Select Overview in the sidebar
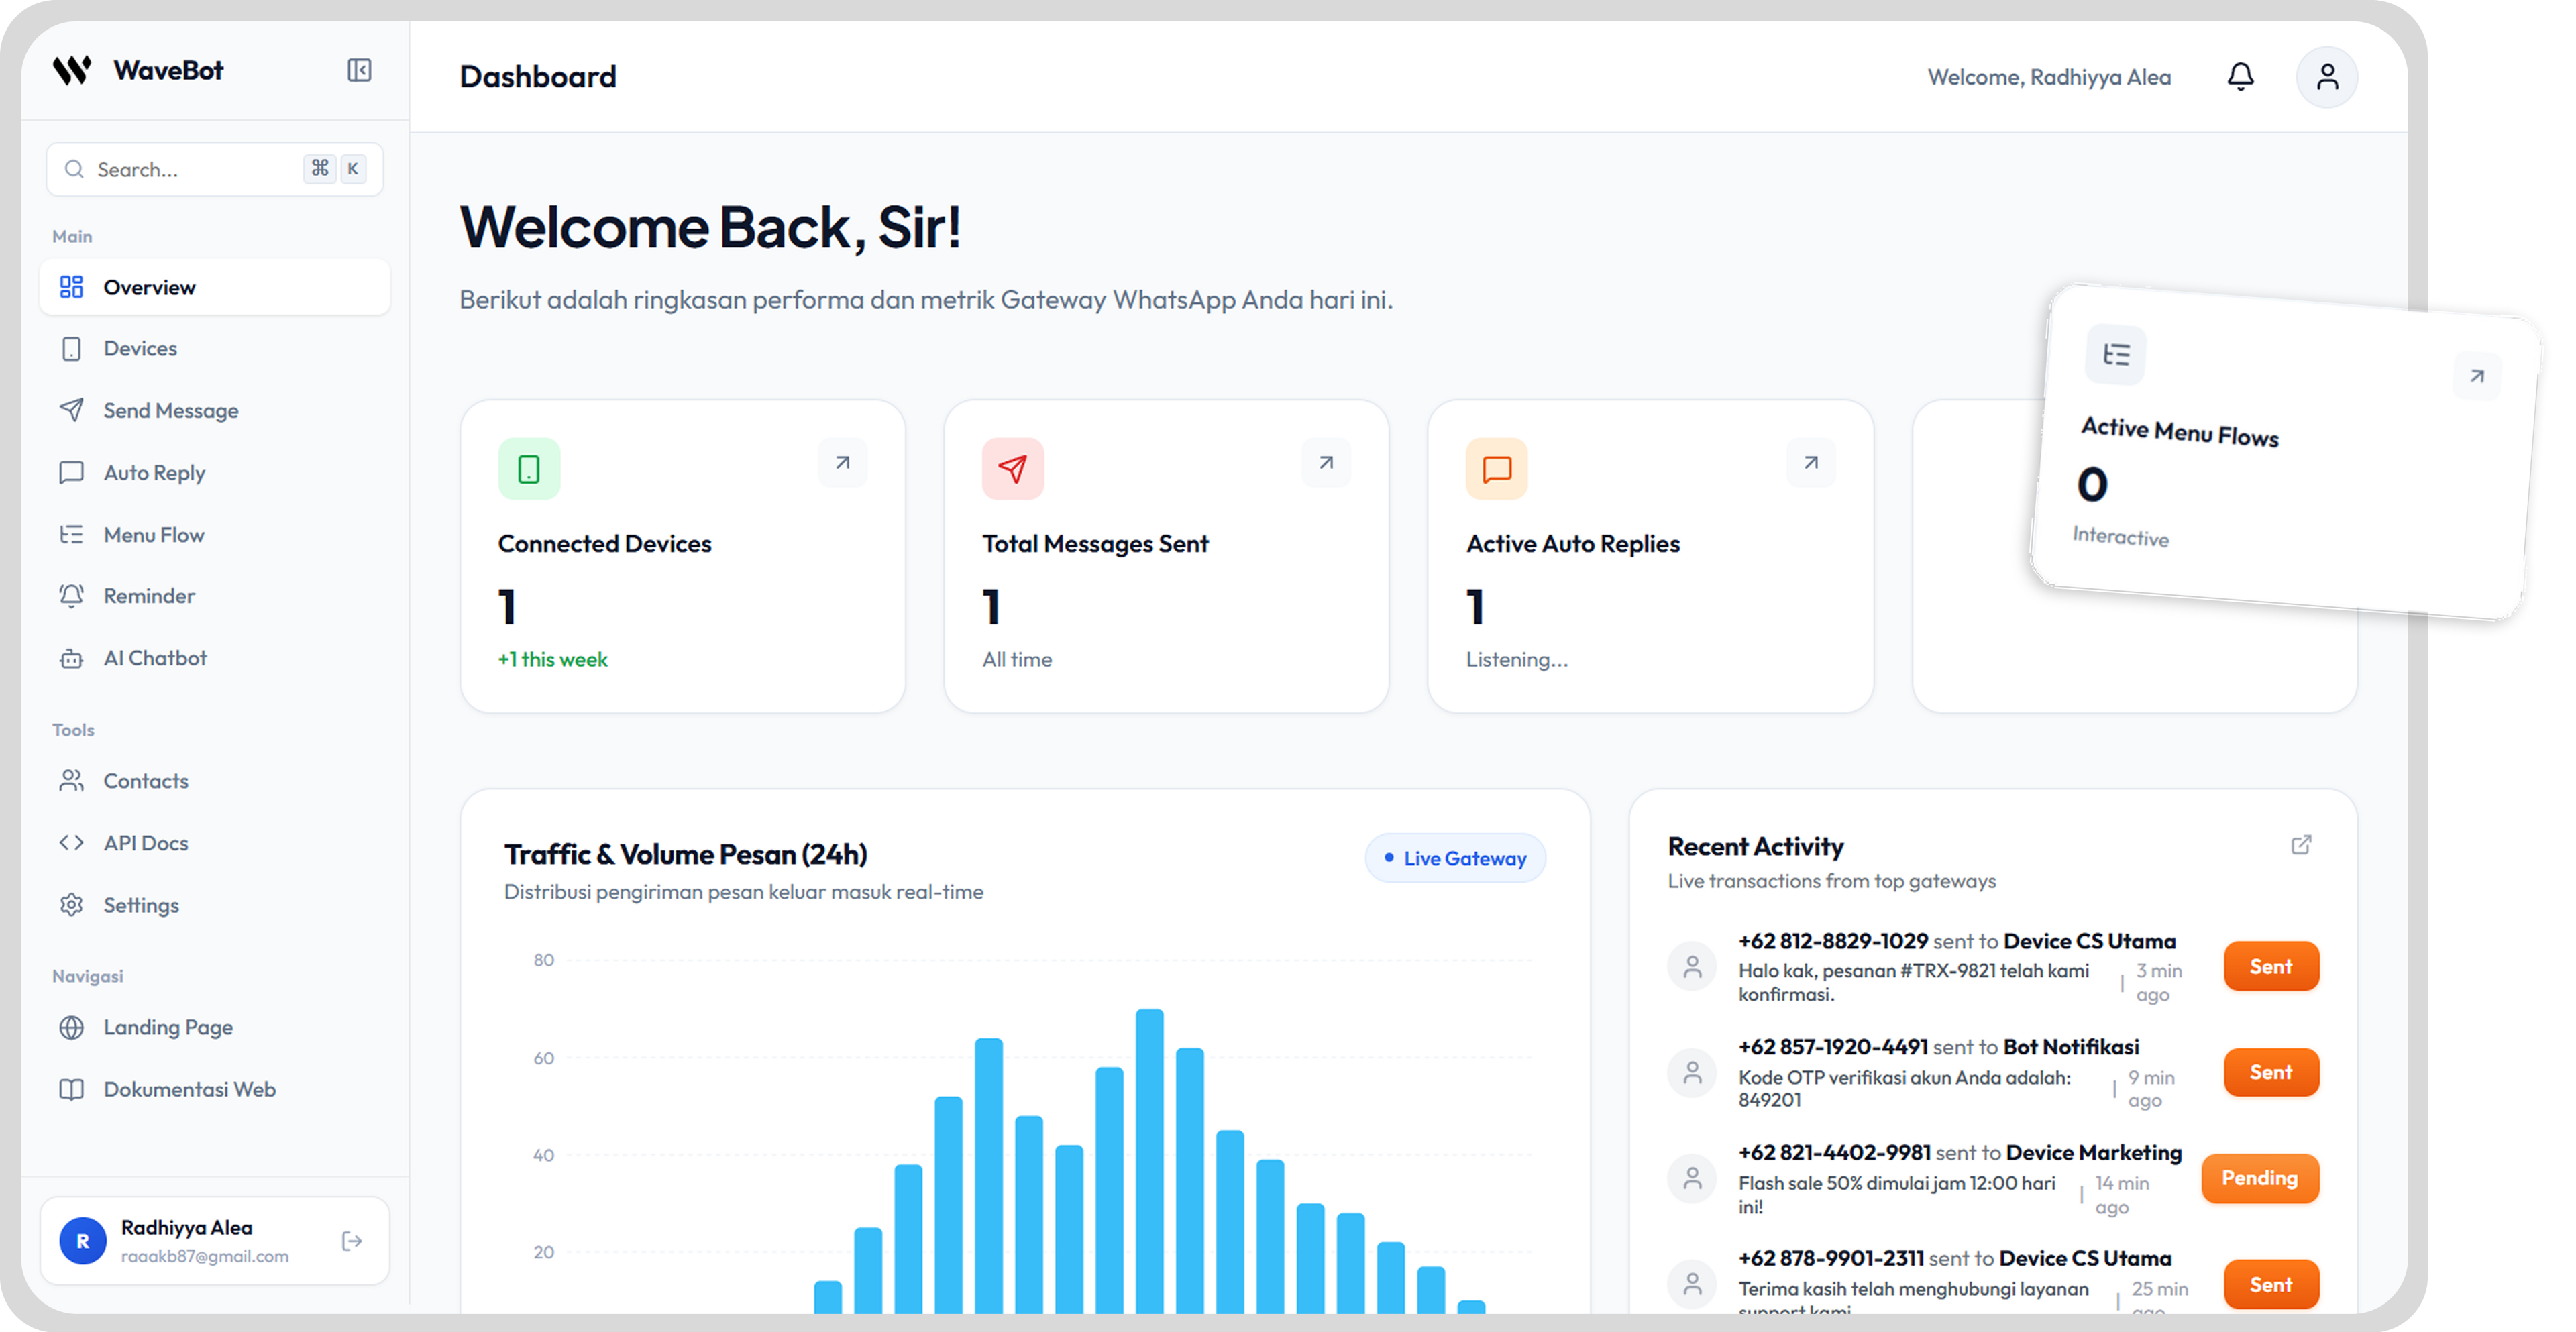This screenshot has width=2576, height=1332. coord(215,287)
